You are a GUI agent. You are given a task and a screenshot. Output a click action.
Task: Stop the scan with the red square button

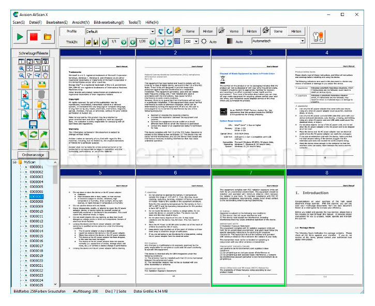click(34, 37)
